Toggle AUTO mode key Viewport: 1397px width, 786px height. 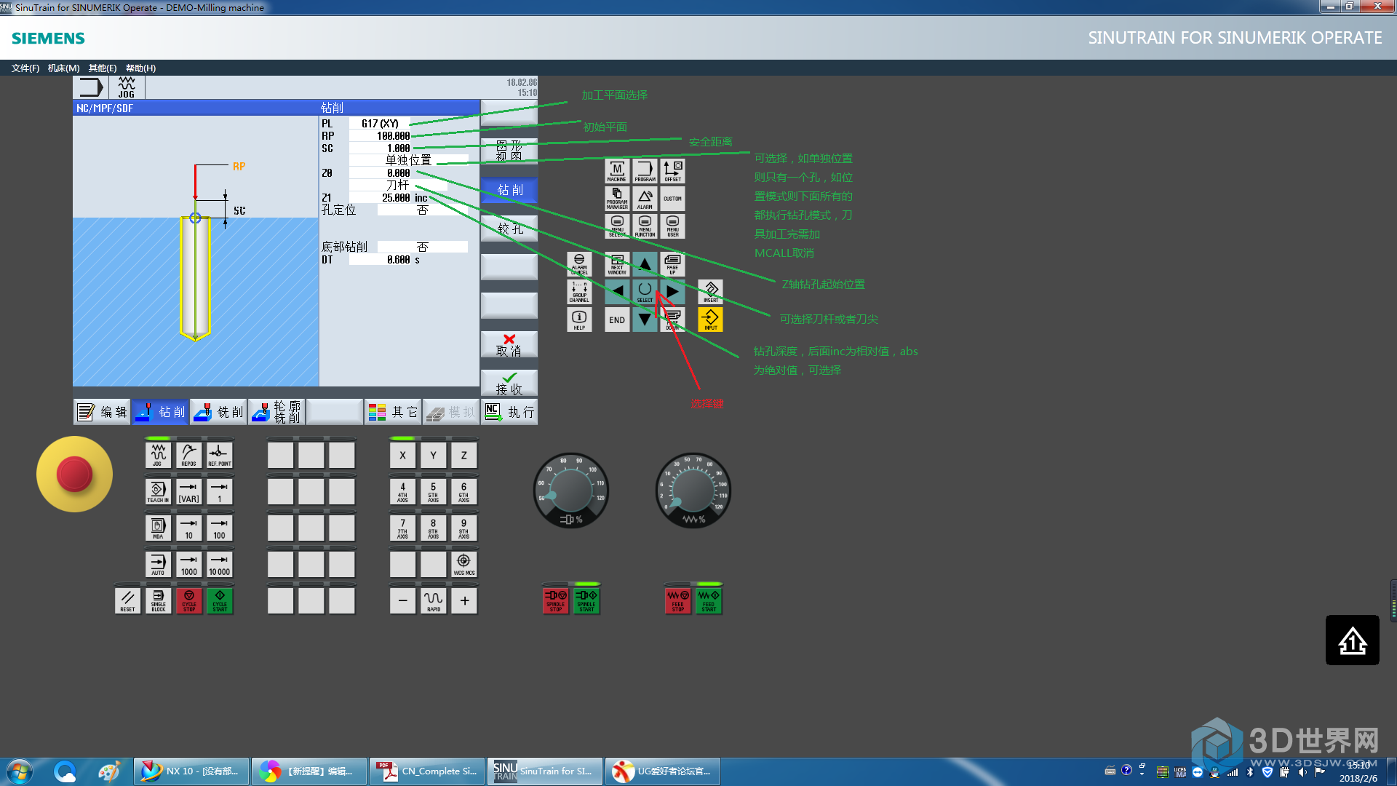pyautogui.click(x=158, y=564)
